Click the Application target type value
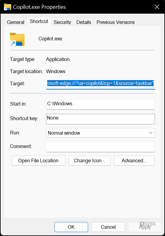 [58, 59]
